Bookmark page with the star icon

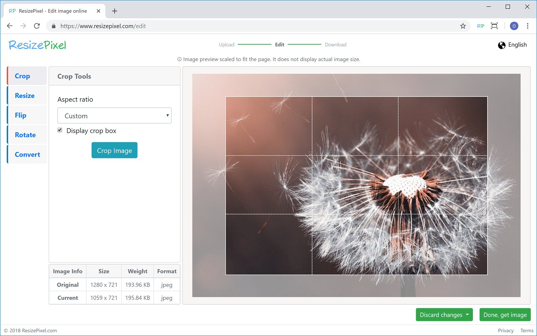463,26
